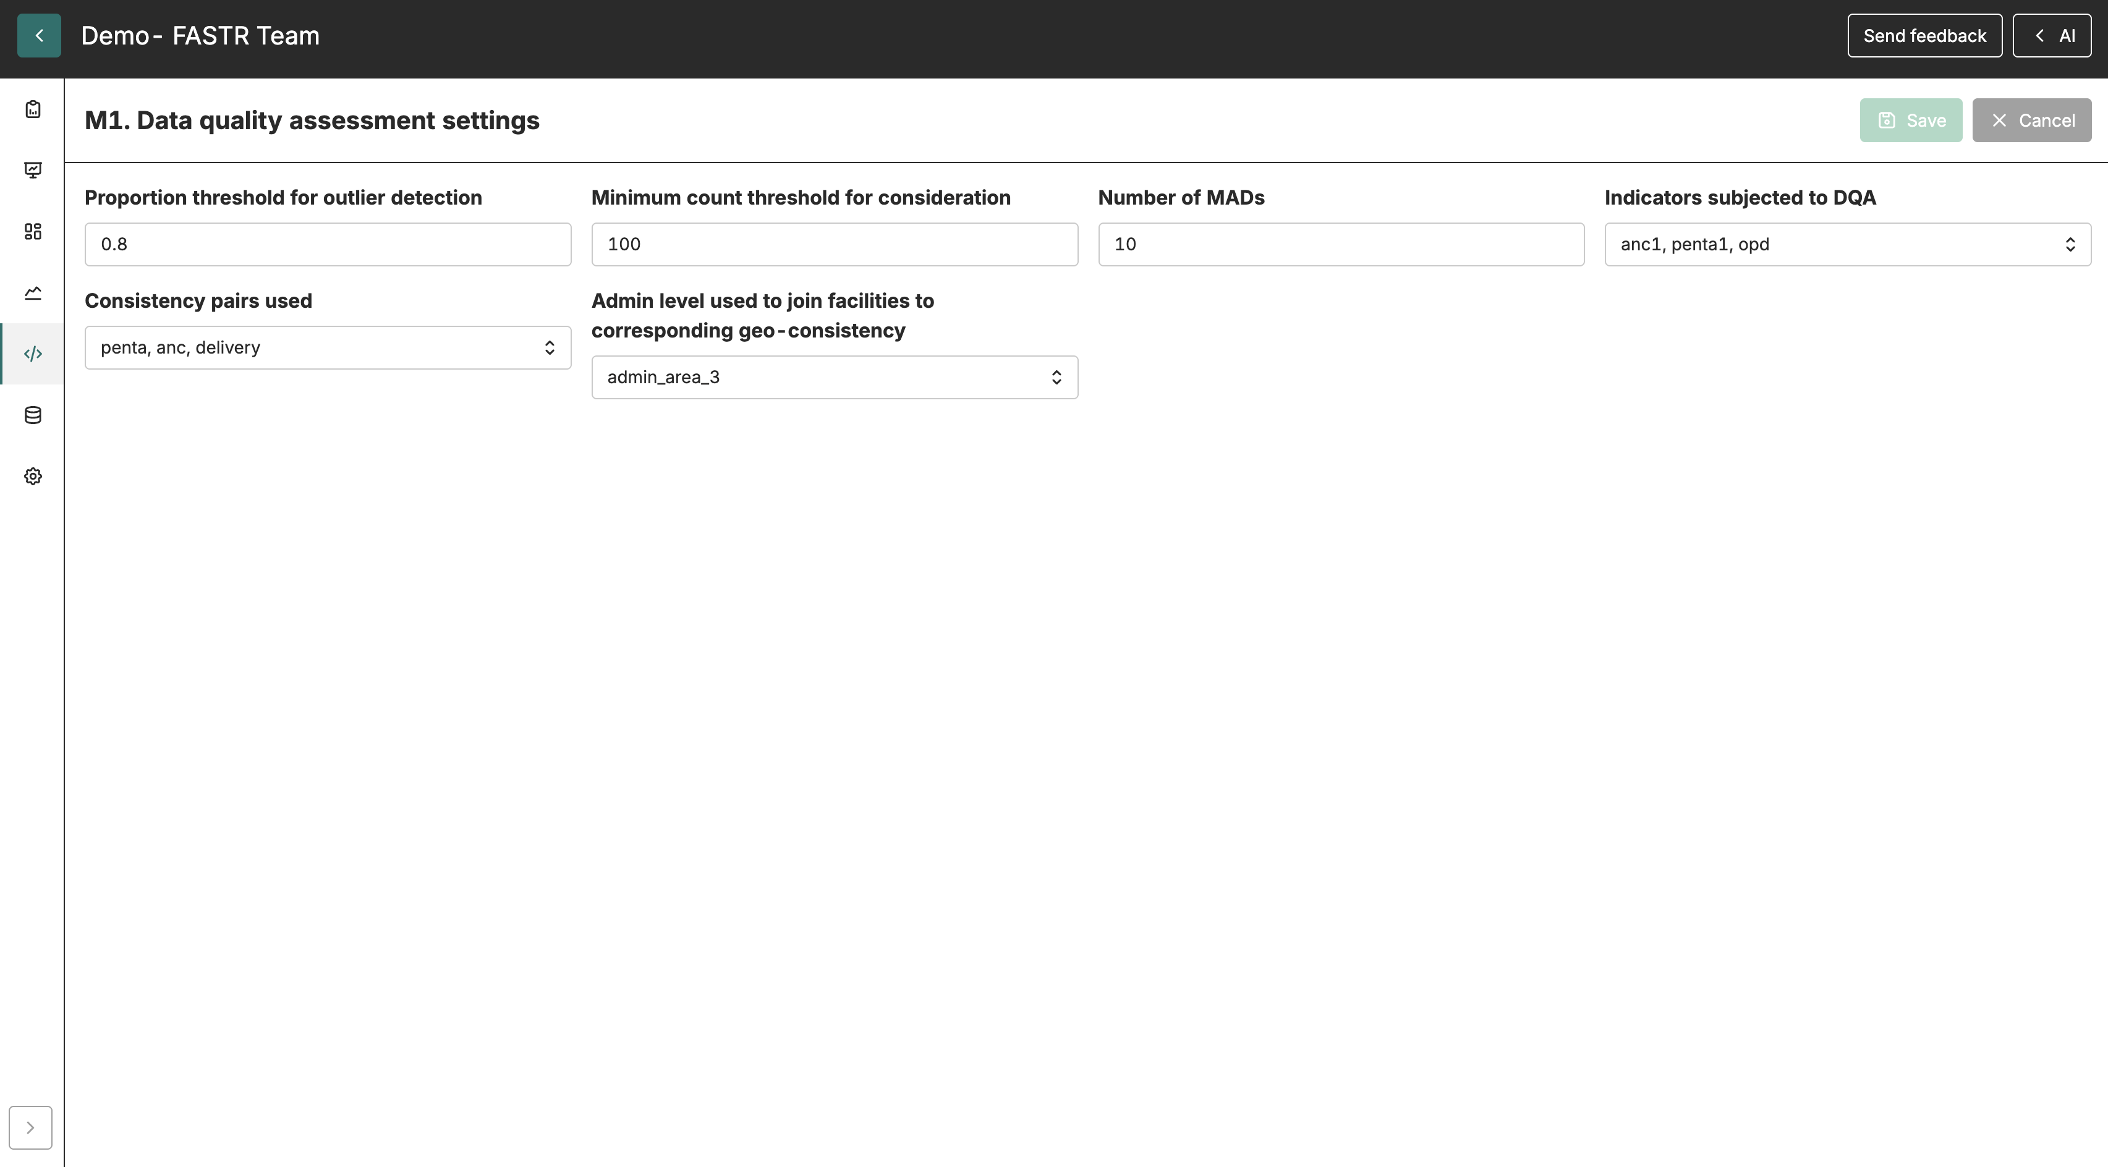This screenshot has height=1167, width=2108.
Task: Click the 'Indicators subjected to DQA' label
Action: coord(1740,197)
